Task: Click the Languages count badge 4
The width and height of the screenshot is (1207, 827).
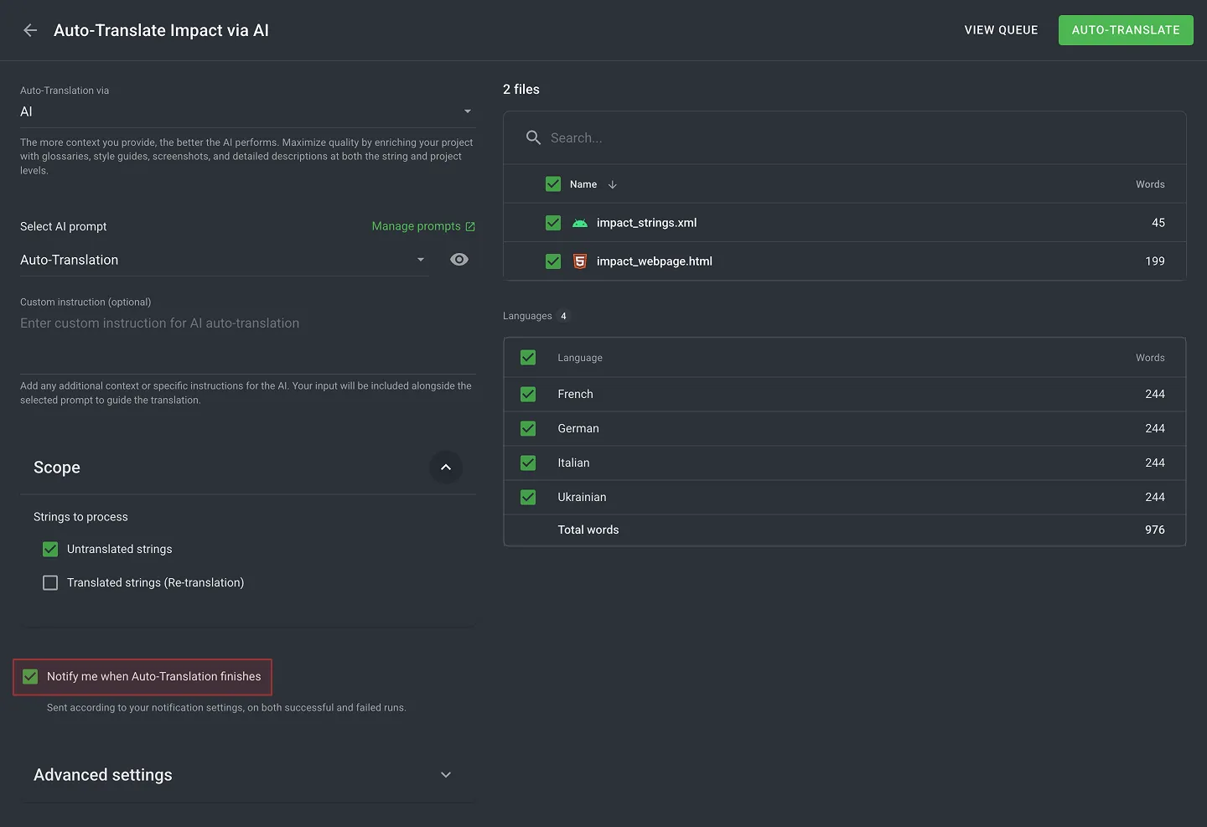Action: (563, 316)
